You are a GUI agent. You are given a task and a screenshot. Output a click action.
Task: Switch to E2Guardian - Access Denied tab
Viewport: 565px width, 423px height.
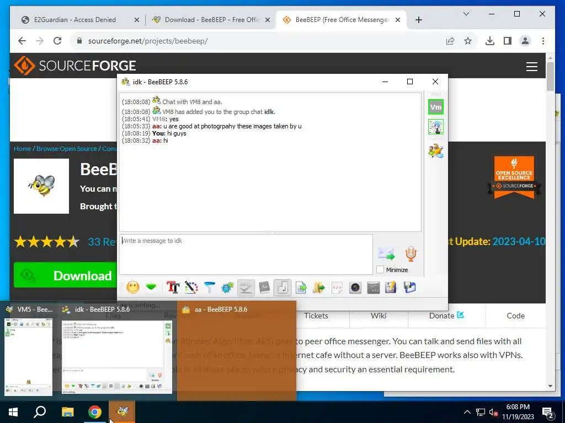point(75,20)
